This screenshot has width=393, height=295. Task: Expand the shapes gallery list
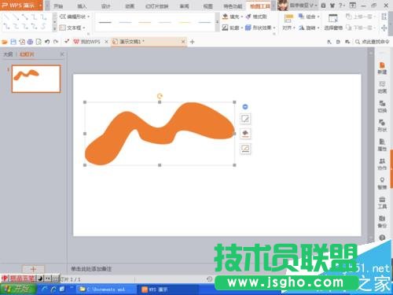(x=54, y=29)
